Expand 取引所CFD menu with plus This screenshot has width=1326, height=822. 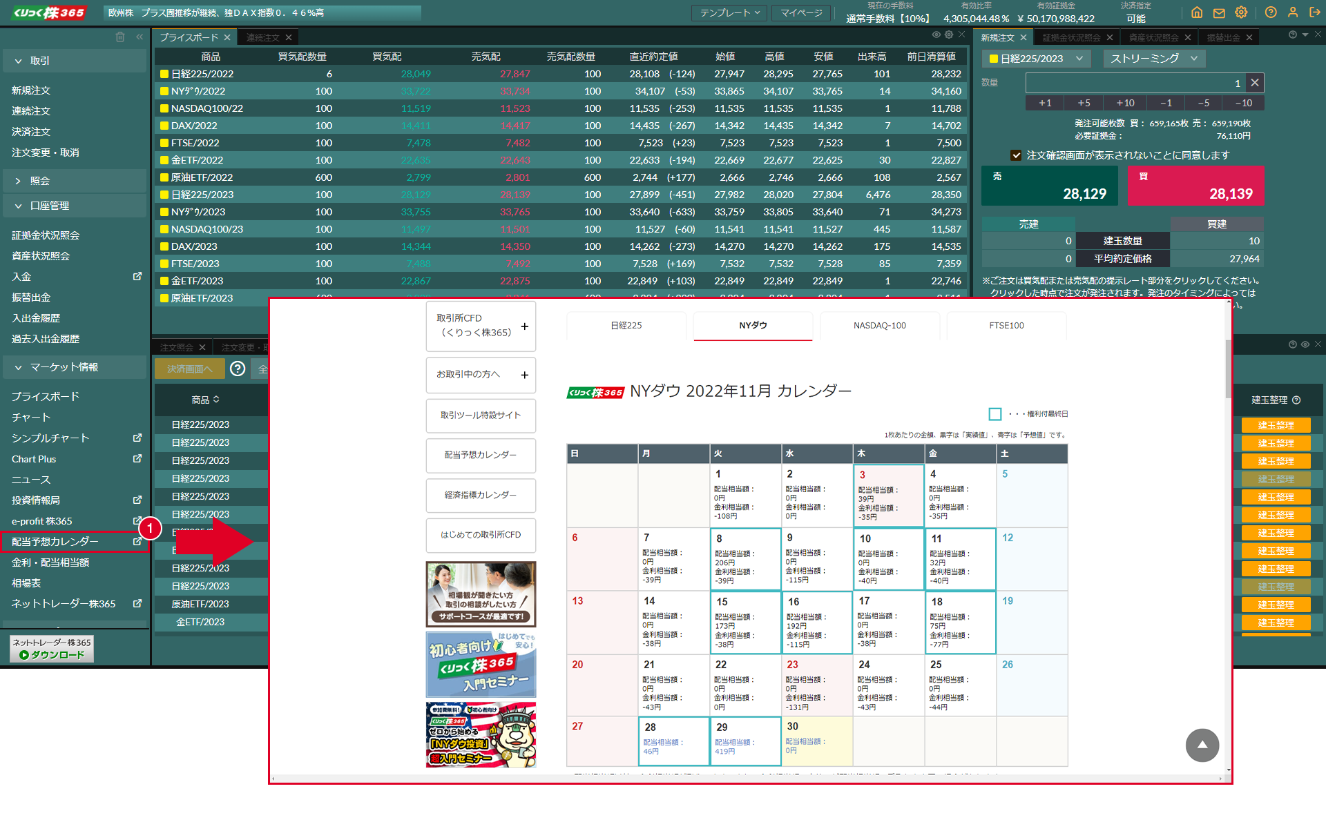coord(524,326)
